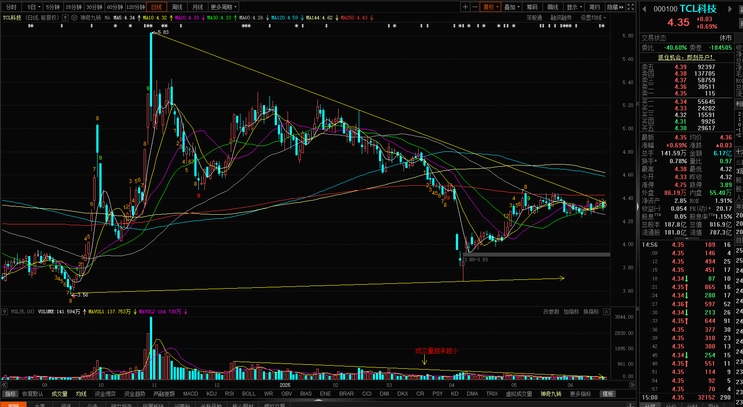The height and width of the screenshot is (407, 743).
Task: Select the 成交量 indicator
Action: (59, 394)
